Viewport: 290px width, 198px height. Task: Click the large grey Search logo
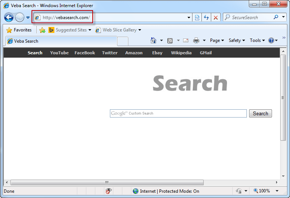[190, 83]
